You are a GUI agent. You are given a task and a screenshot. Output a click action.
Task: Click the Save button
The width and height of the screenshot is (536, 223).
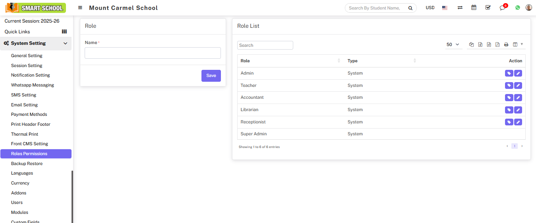[211, 76]
